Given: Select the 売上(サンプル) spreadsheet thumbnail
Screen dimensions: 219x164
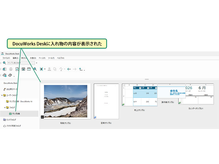Looking at the screenshot, I should click(x=140, y=95).
